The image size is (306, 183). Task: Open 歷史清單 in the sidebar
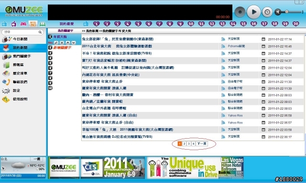[x=23, y=73]
